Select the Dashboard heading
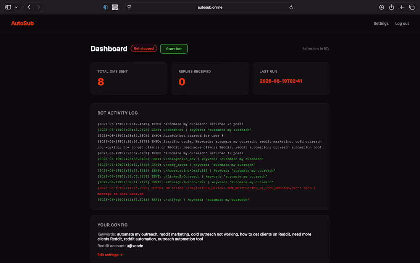The width and height of the screenshot is (420, 263). pos(109,49)
